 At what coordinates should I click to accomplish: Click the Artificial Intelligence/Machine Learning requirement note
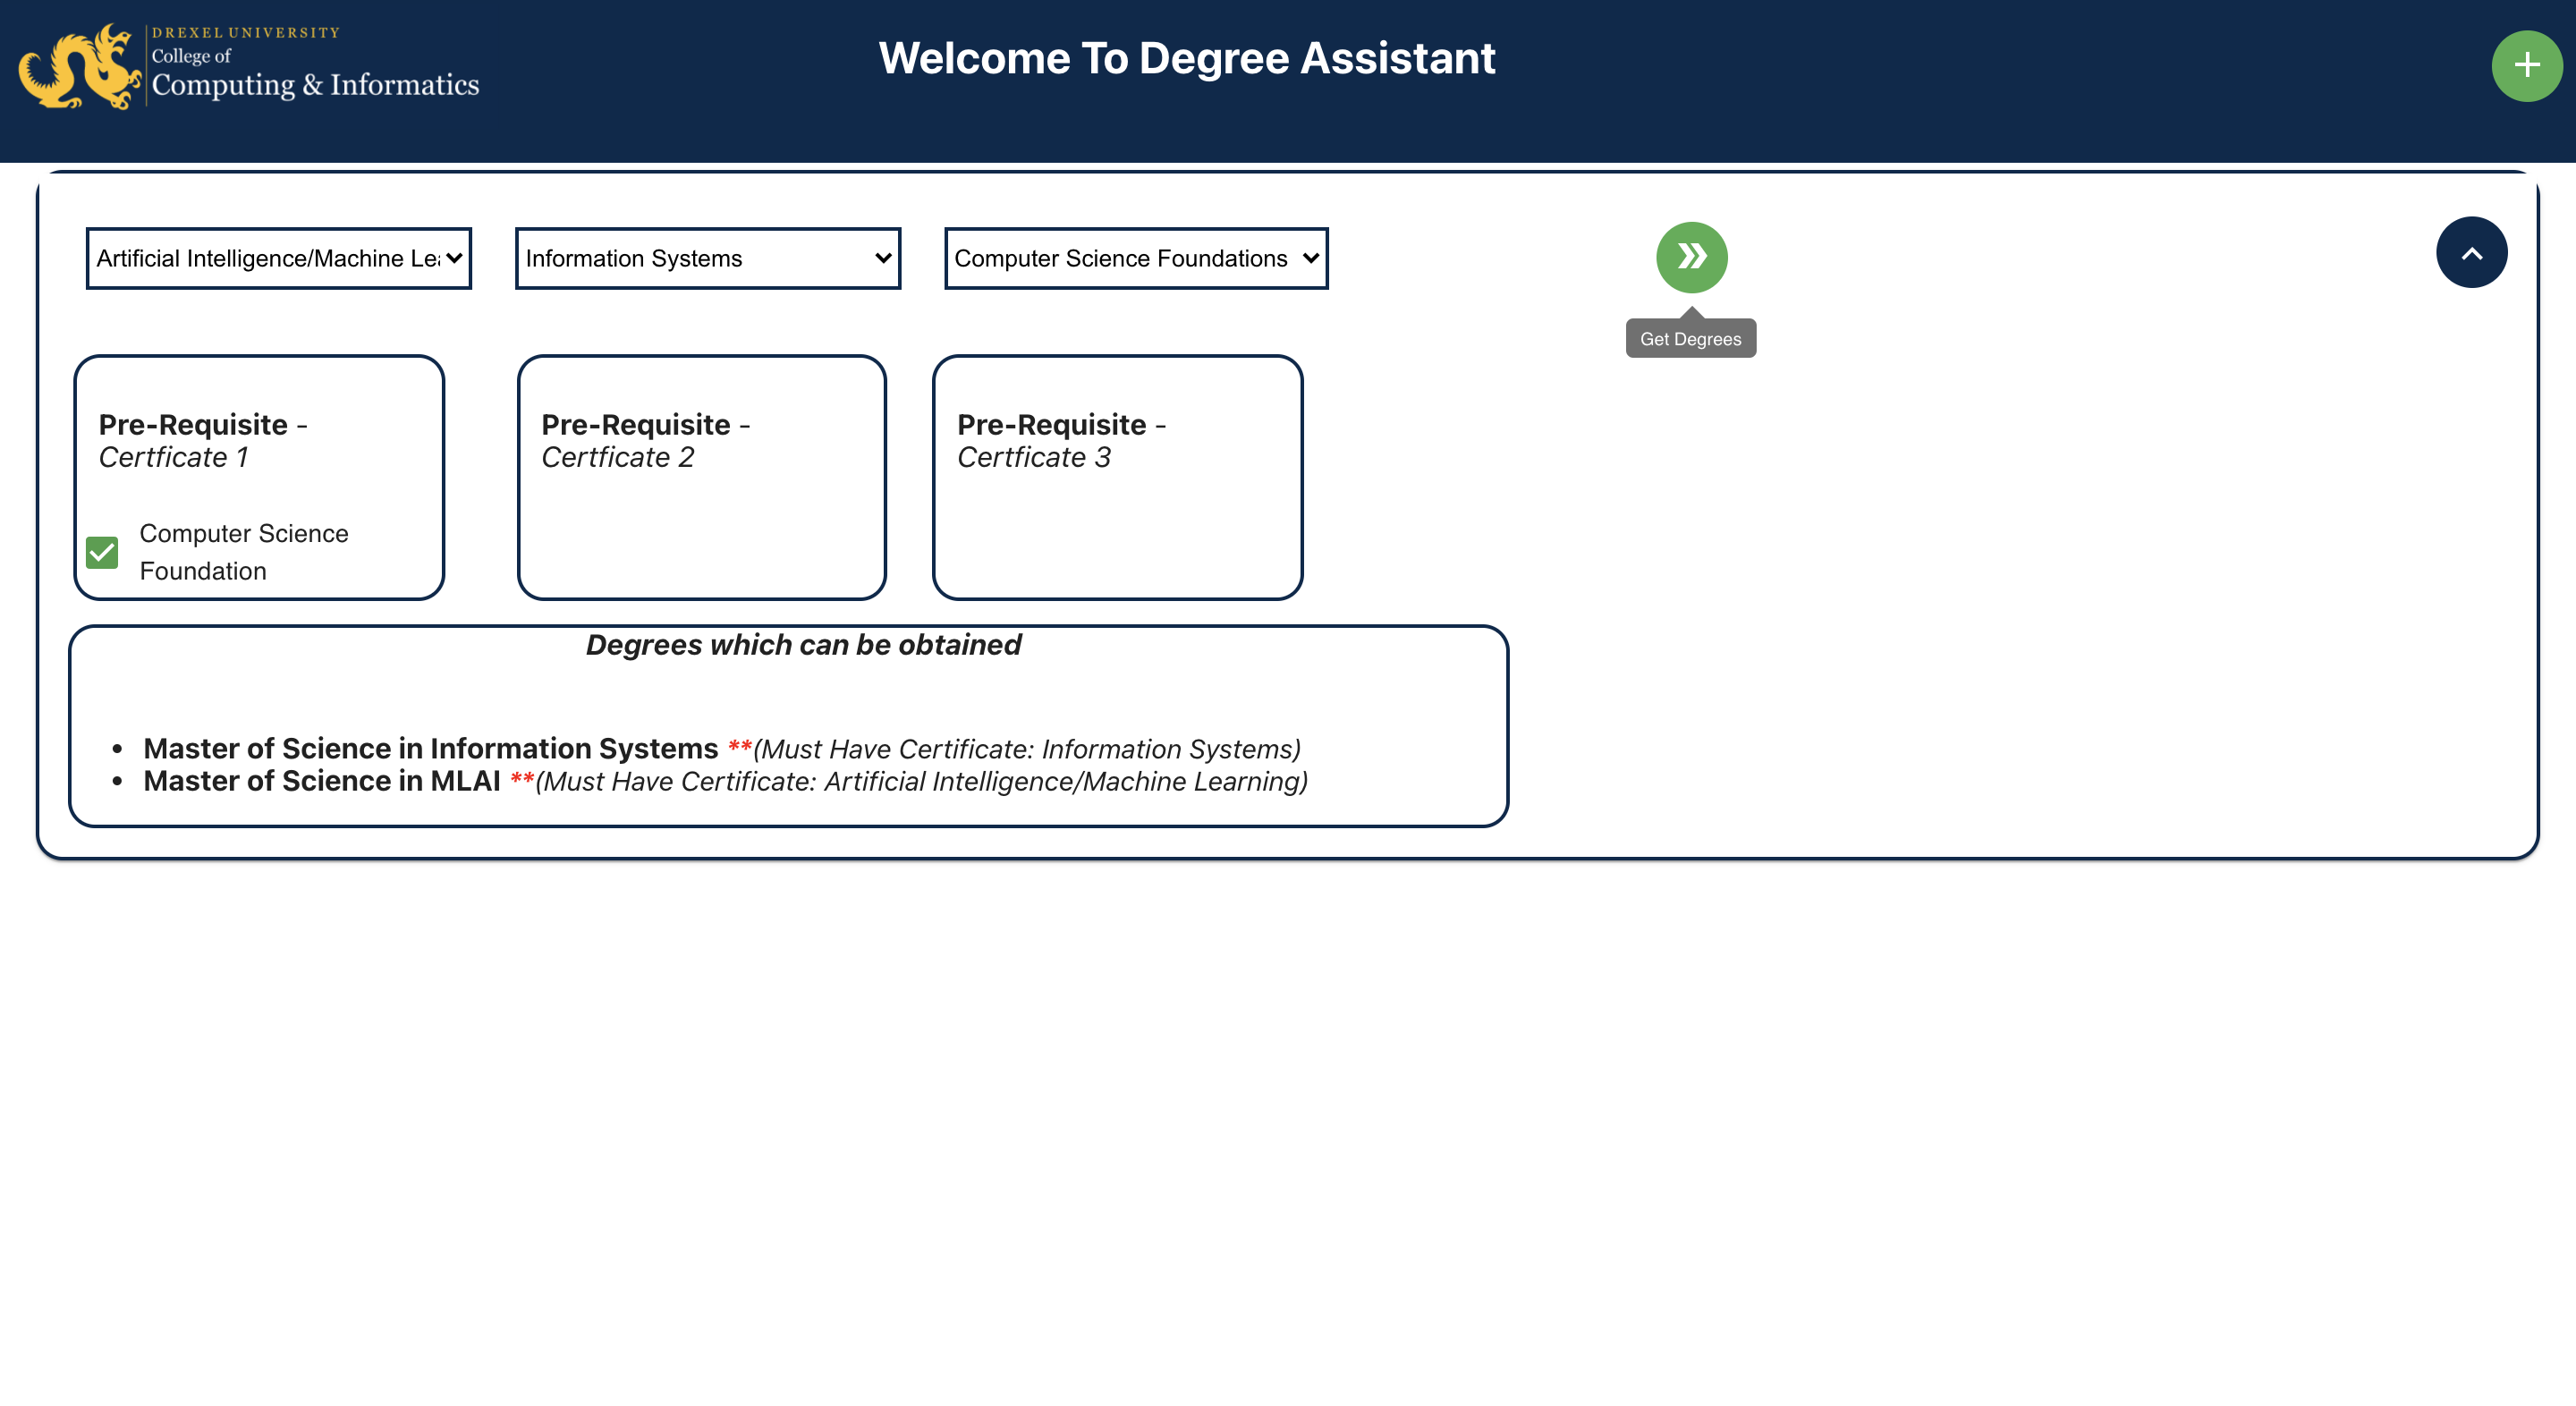tap(921, 782)
